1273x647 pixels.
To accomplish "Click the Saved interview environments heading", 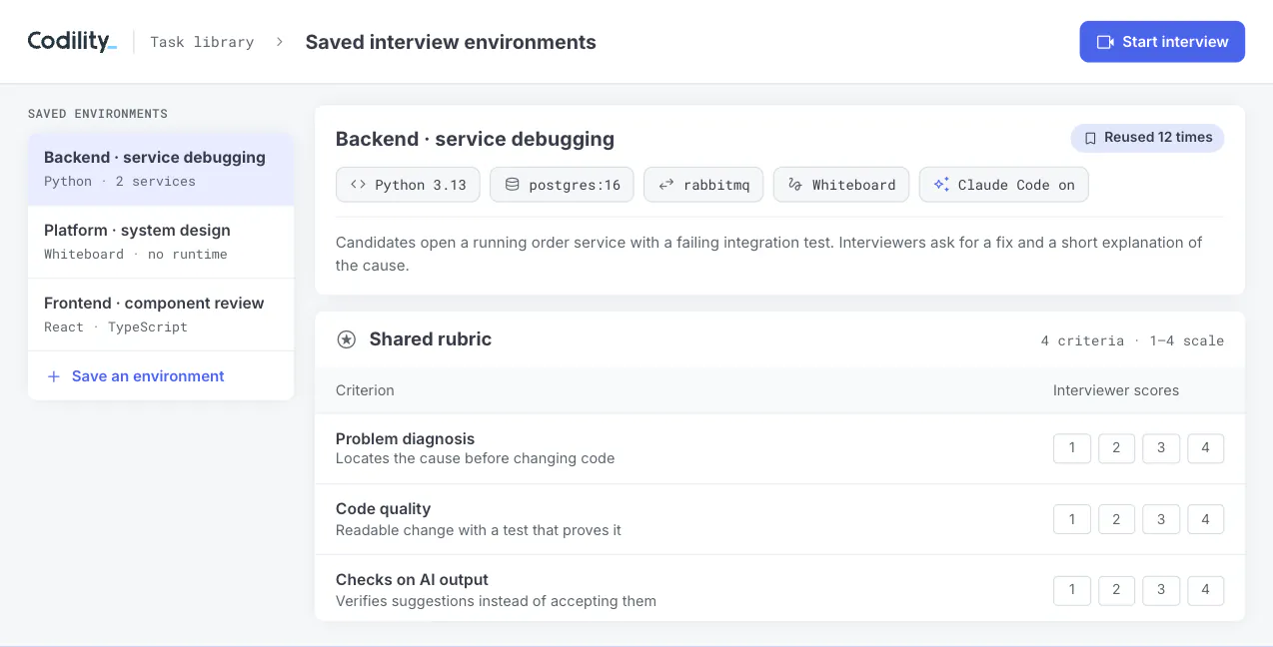I will pos(451,42).
